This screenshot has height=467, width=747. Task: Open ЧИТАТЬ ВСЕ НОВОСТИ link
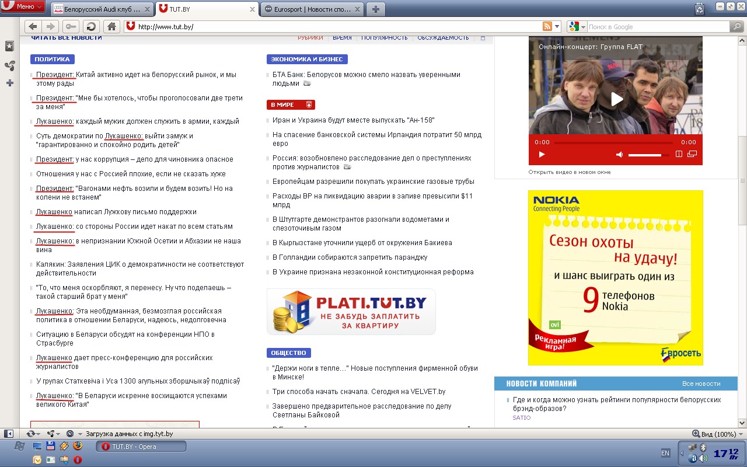coord(66,37)
